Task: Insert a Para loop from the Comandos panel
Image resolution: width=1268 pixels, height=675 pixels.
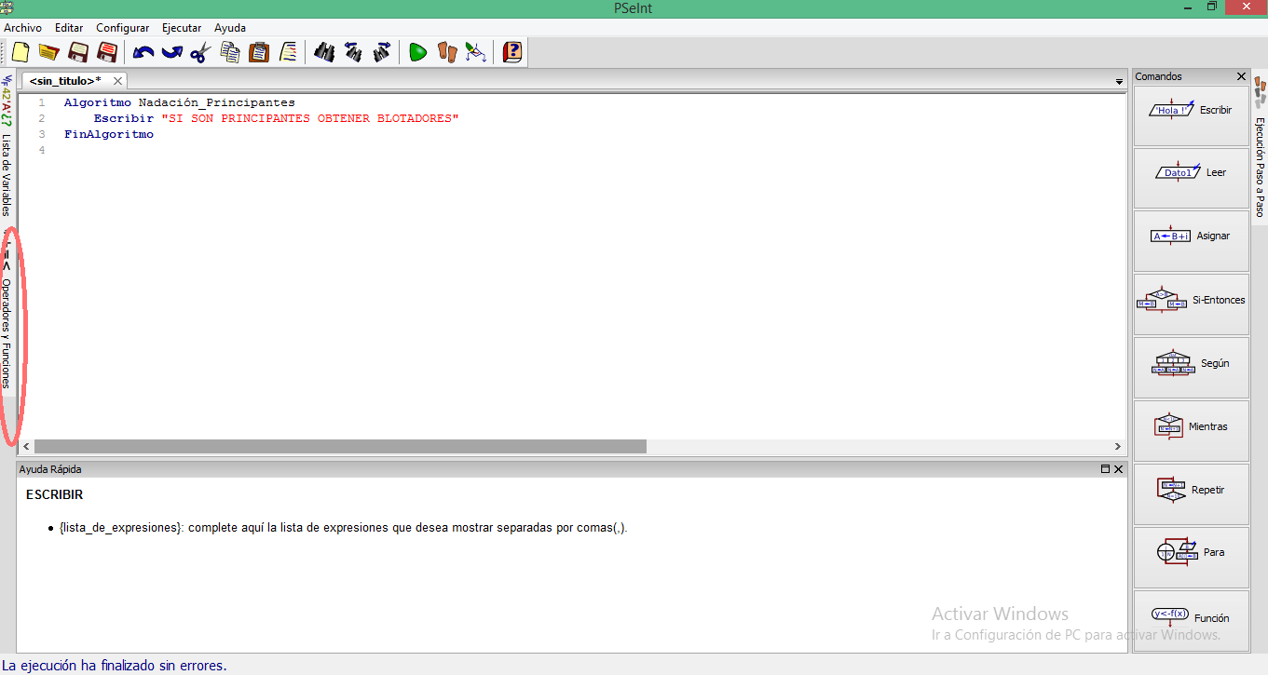Action: click(1191, 552)
